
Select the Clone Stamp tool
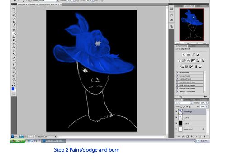click(x=14, y=37)
